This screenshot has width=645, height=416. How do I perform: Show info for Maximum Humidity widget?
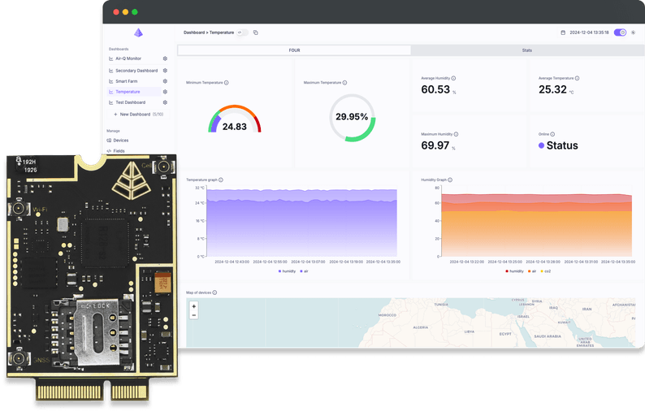tap(456, 134)
